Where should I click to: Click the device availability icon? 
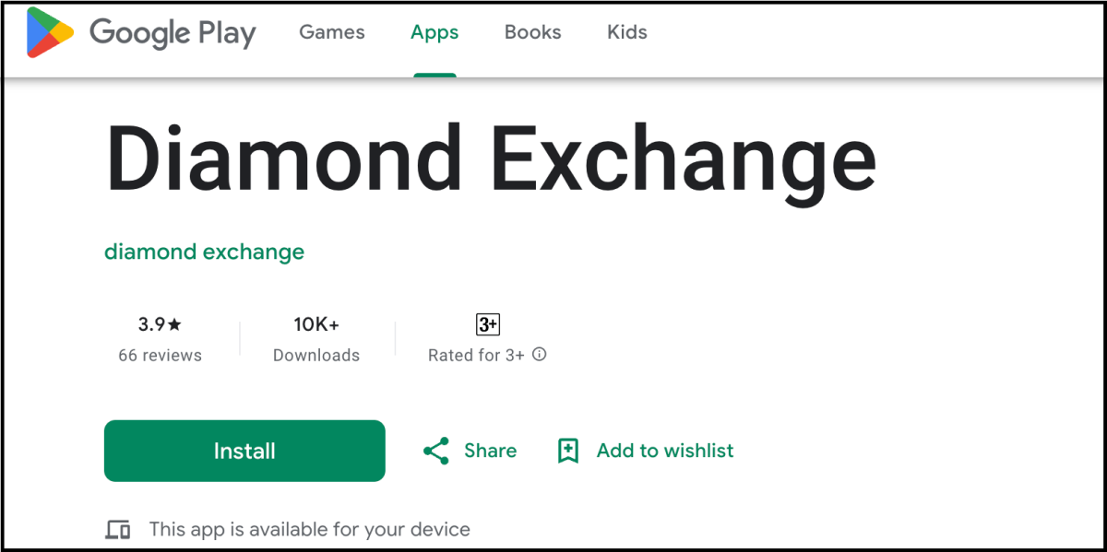(x=118, y=528)
